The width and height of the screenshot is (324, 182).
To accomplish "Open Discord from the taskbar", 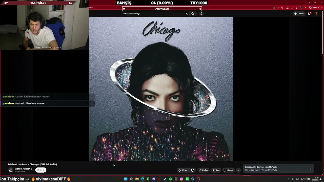I will 154,179.
